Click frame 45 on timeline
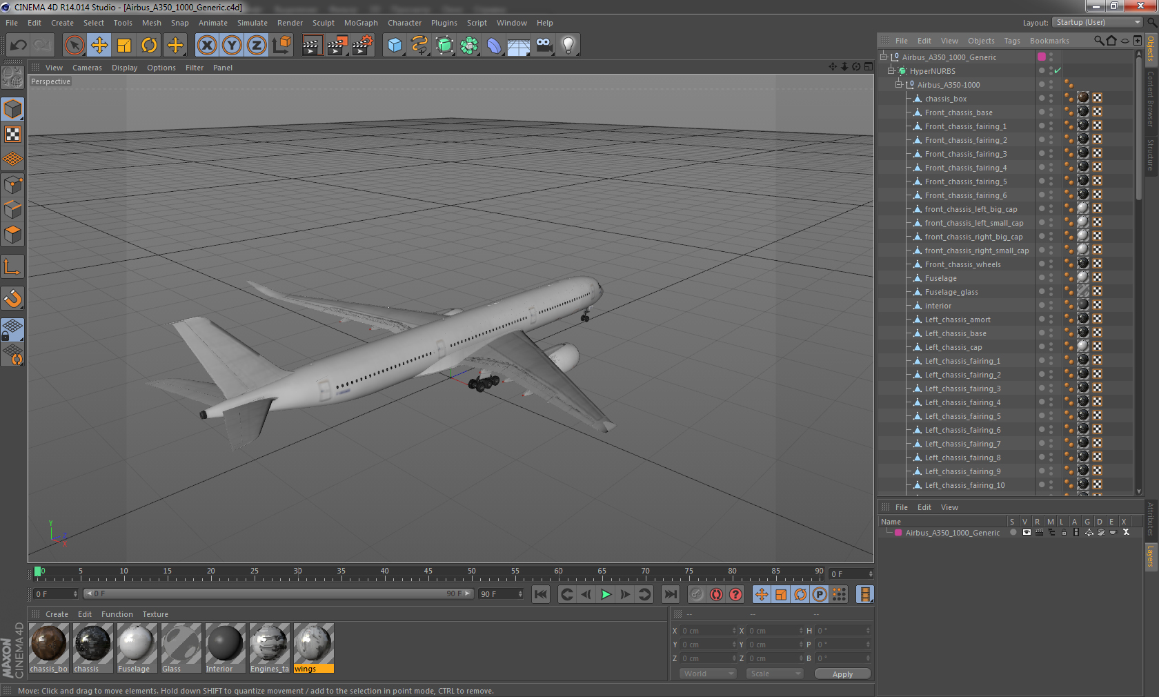This screenshot has width=1159, height=697. pos(428,572)
